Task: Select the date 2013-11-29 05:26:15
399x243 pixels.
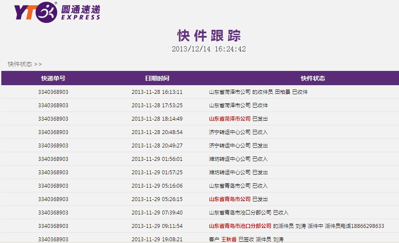Action: coord(157,199)
